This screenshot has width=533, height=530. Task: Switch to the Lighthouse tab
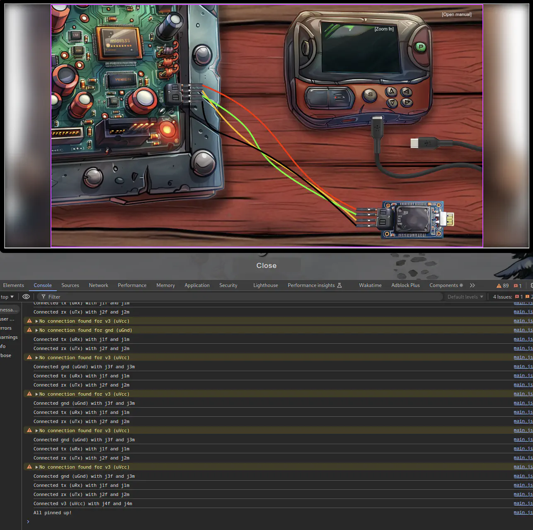266,285
